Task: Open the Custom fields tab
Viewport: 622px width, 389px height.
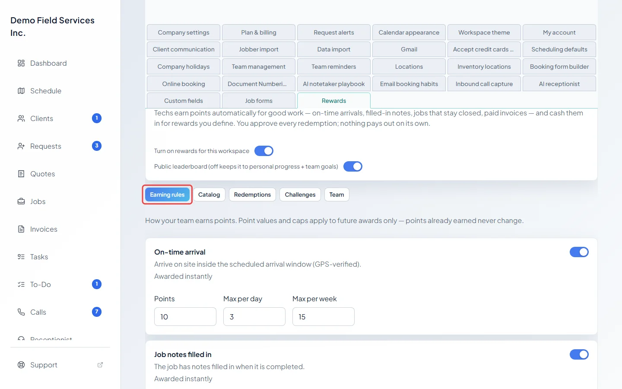Action: pyautogui.click(x=184, y=101)
